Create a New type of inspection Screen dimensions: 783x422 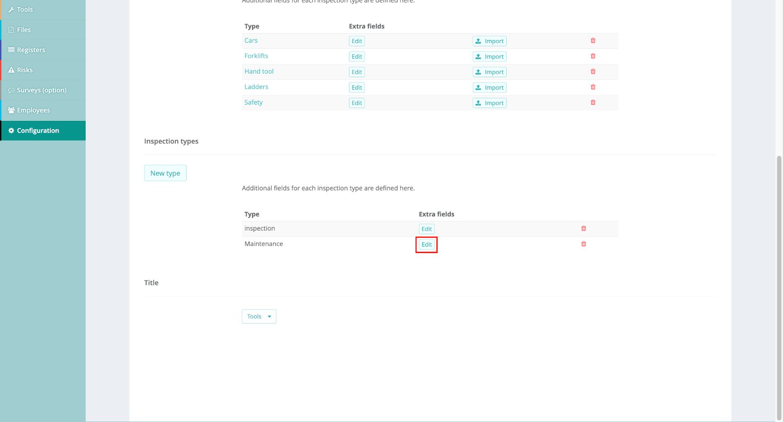[x=165, y=173]
